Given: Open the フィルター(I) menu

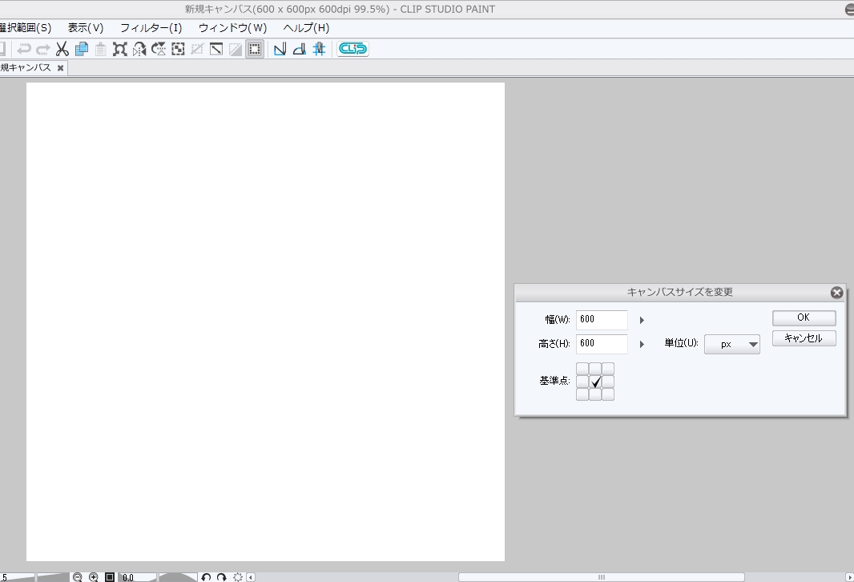Looking at the screenshot, I should point(151,28).
